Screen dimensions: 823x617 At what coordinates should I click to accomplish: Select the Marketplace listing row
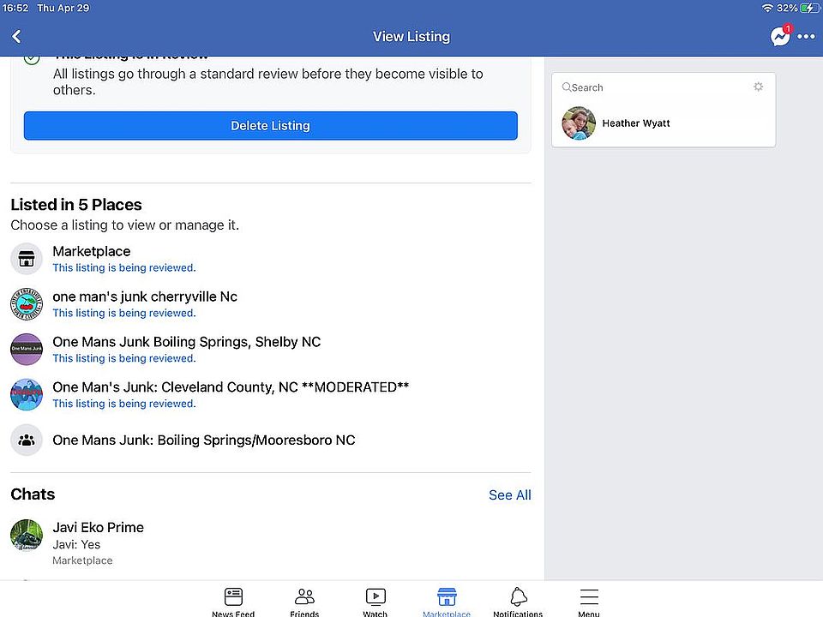pos(270,259)
